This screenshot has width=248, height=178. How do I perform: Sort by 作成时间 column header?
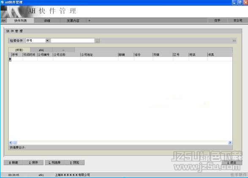pyautogui.click(x=30, y=55)
